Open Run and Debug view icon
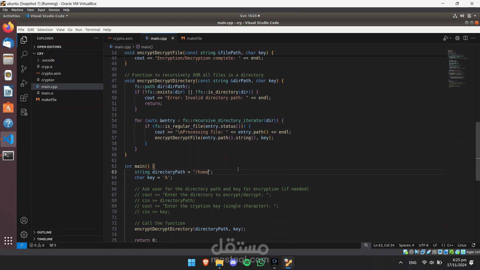 24,83
